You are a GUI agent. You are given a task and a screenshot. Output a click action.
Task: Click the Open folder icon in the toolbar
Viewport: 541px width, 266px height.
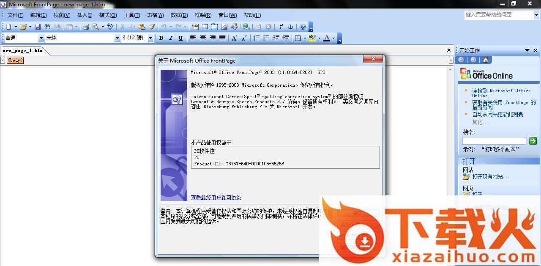point(23,27)
